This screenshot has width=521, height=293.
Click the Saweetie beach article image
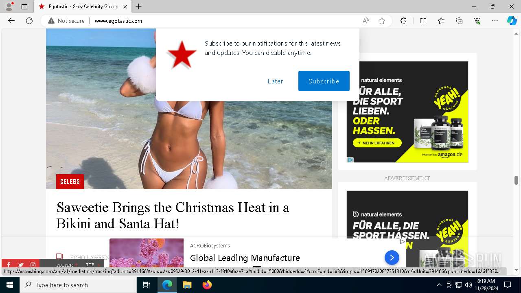pos(189,109)
